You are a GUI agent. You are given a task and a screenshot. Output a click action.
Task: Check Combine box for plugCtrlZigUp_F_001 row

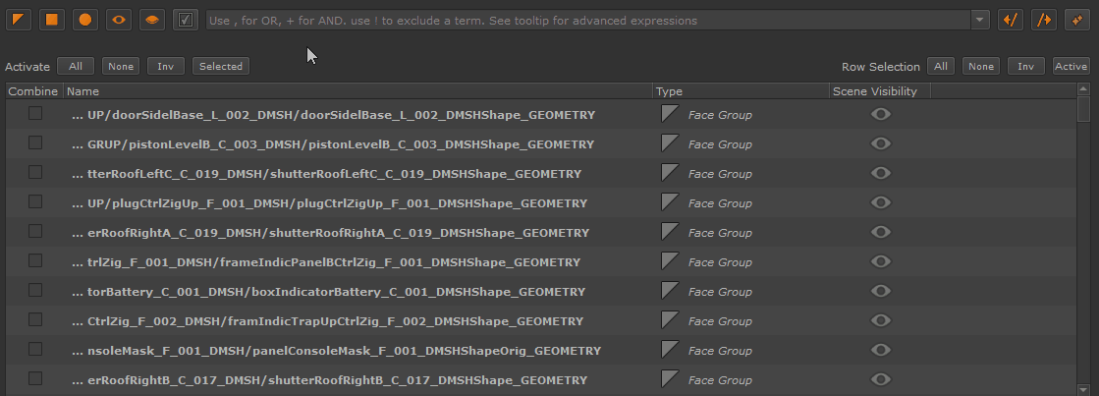point(35,202)
